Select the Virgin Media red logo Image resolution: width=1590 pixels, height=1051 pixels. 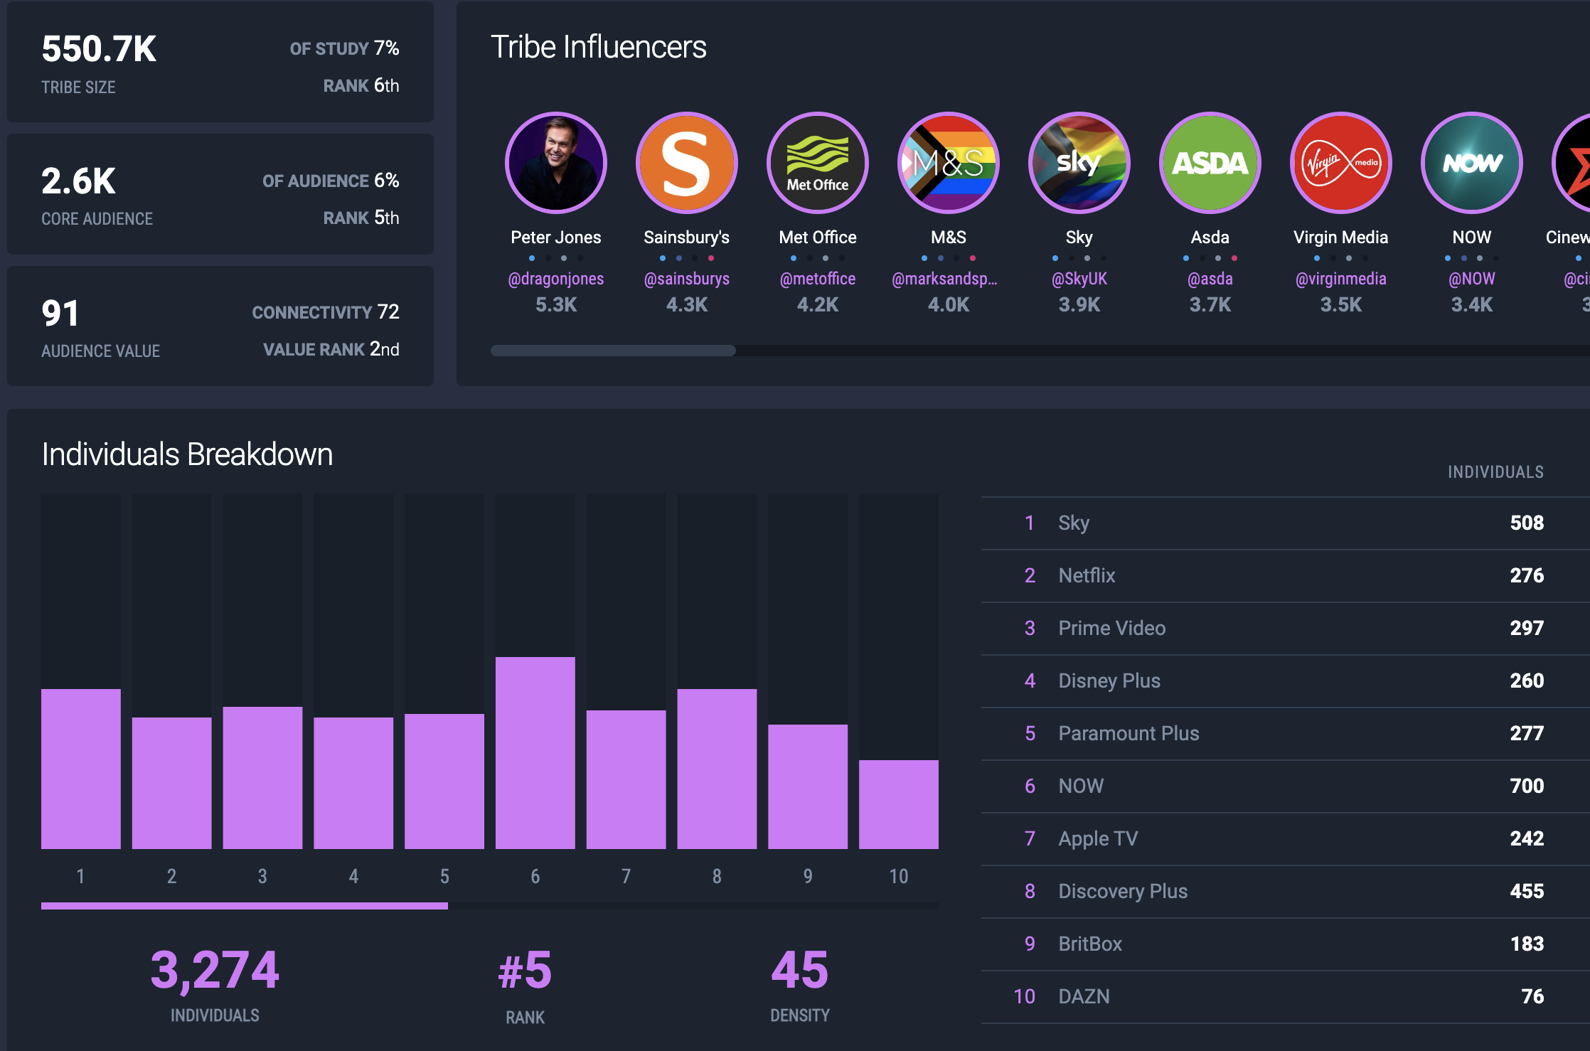tap(1341, 163)
